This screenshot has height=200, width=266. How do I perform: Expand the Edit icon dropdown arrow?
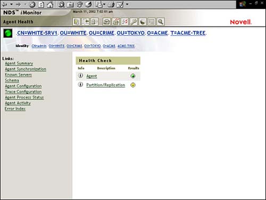(127, 4)
